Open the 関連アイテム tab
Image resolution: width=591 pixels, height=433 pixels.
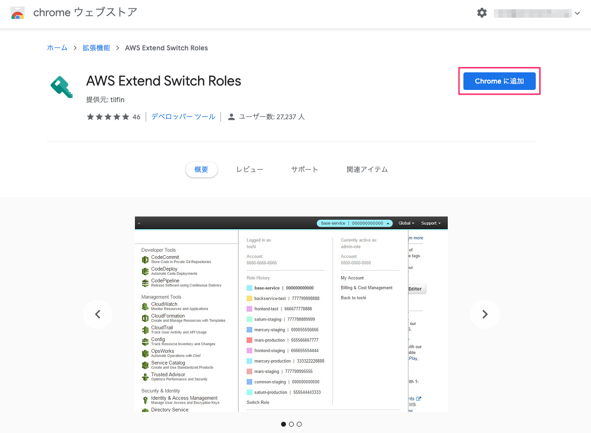pos(367,170)
